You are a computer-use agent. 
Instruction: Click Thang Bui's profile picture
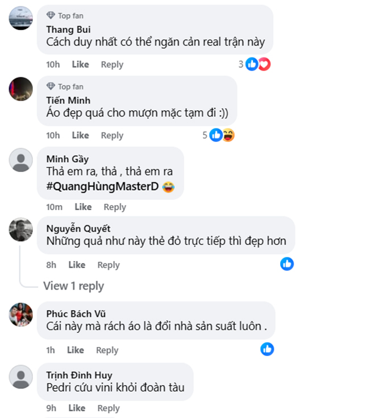pyautogui.click(x=22, y=18)
